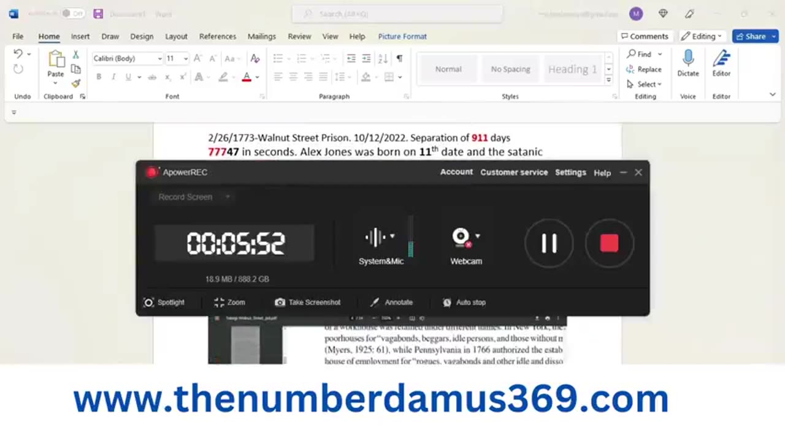Image resolution: width=785 pixels, height=441 pixels.
Task: Toggle Superscript formatting
Action: coord(183,77)
